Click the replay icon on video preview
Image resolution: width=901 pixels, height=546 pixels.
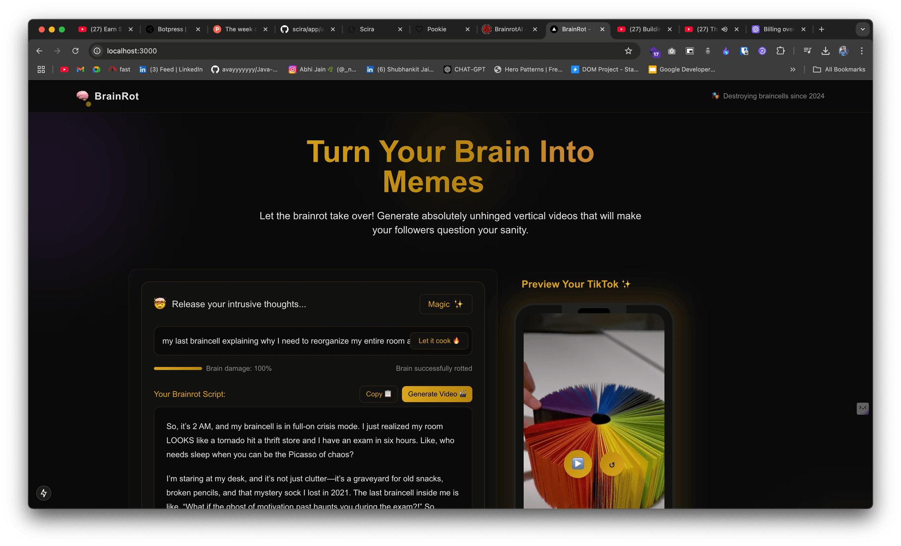pyautogui.click(x=611, y=465)
